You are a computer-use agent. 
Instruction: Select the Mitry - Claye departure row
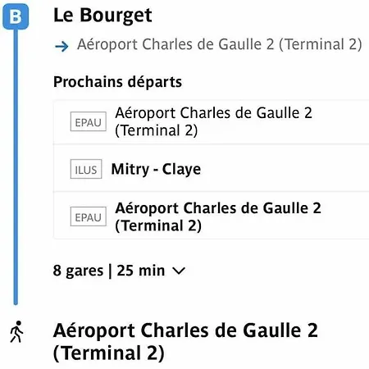pos(211,168)
